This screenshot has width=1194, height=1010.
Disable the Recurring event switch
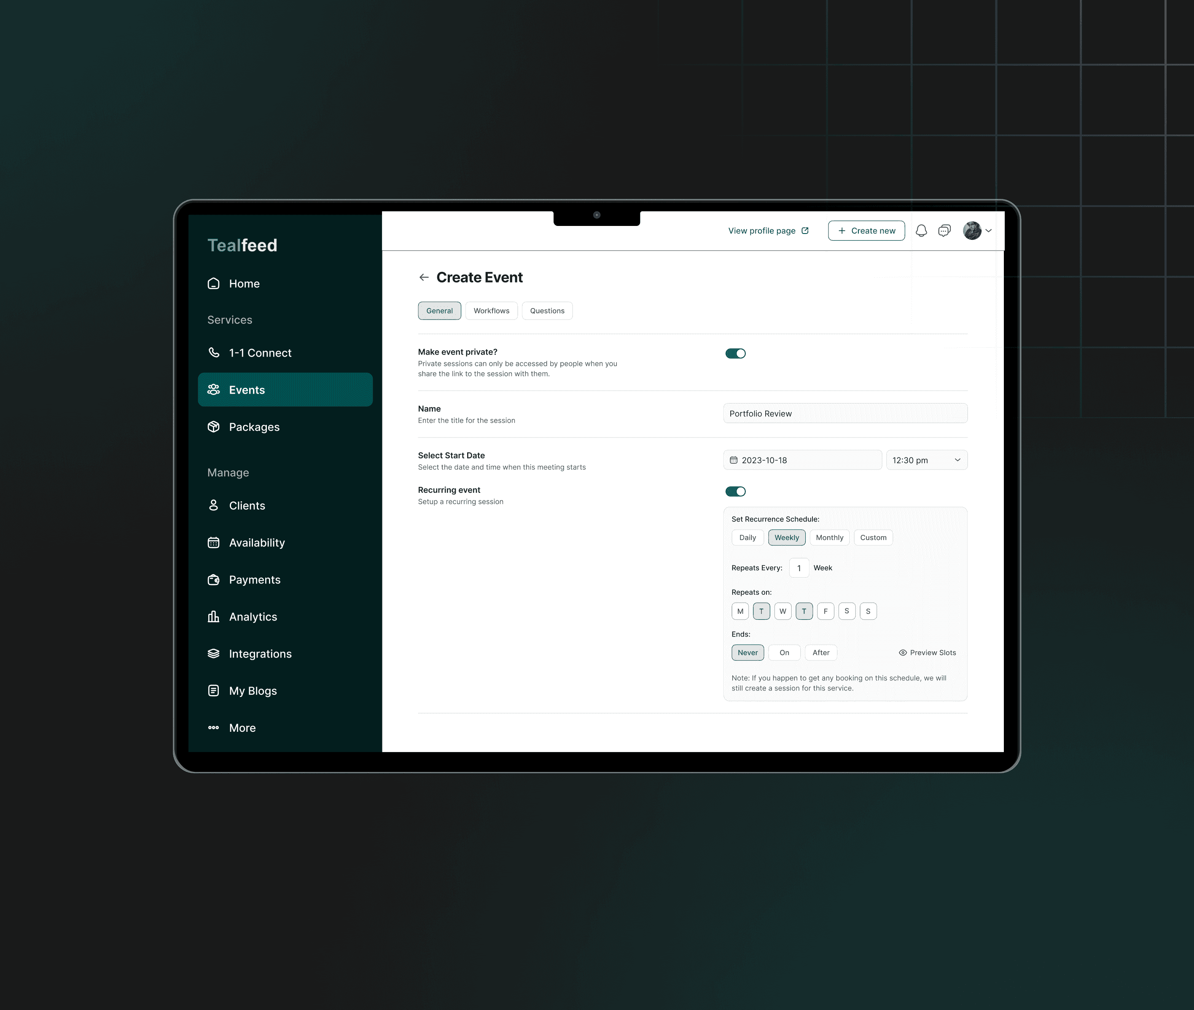point(735,492)
